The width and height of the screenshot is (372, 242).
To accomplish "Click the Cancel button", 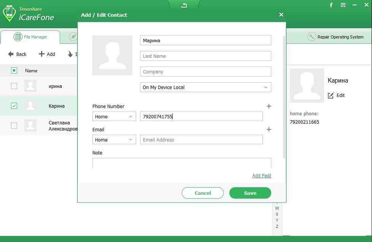I will point(203,193).
